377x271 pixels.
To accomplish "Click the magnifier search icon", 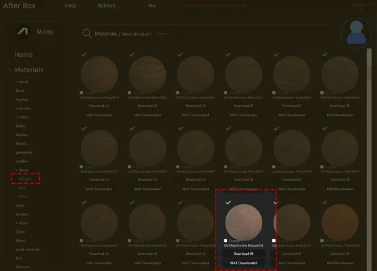I will [x=86, y=33].
